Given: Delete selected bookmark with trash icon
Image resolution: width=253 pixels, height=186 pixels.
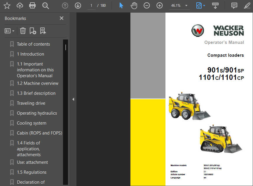Looking at the screenshot, I should pos(23,31).
